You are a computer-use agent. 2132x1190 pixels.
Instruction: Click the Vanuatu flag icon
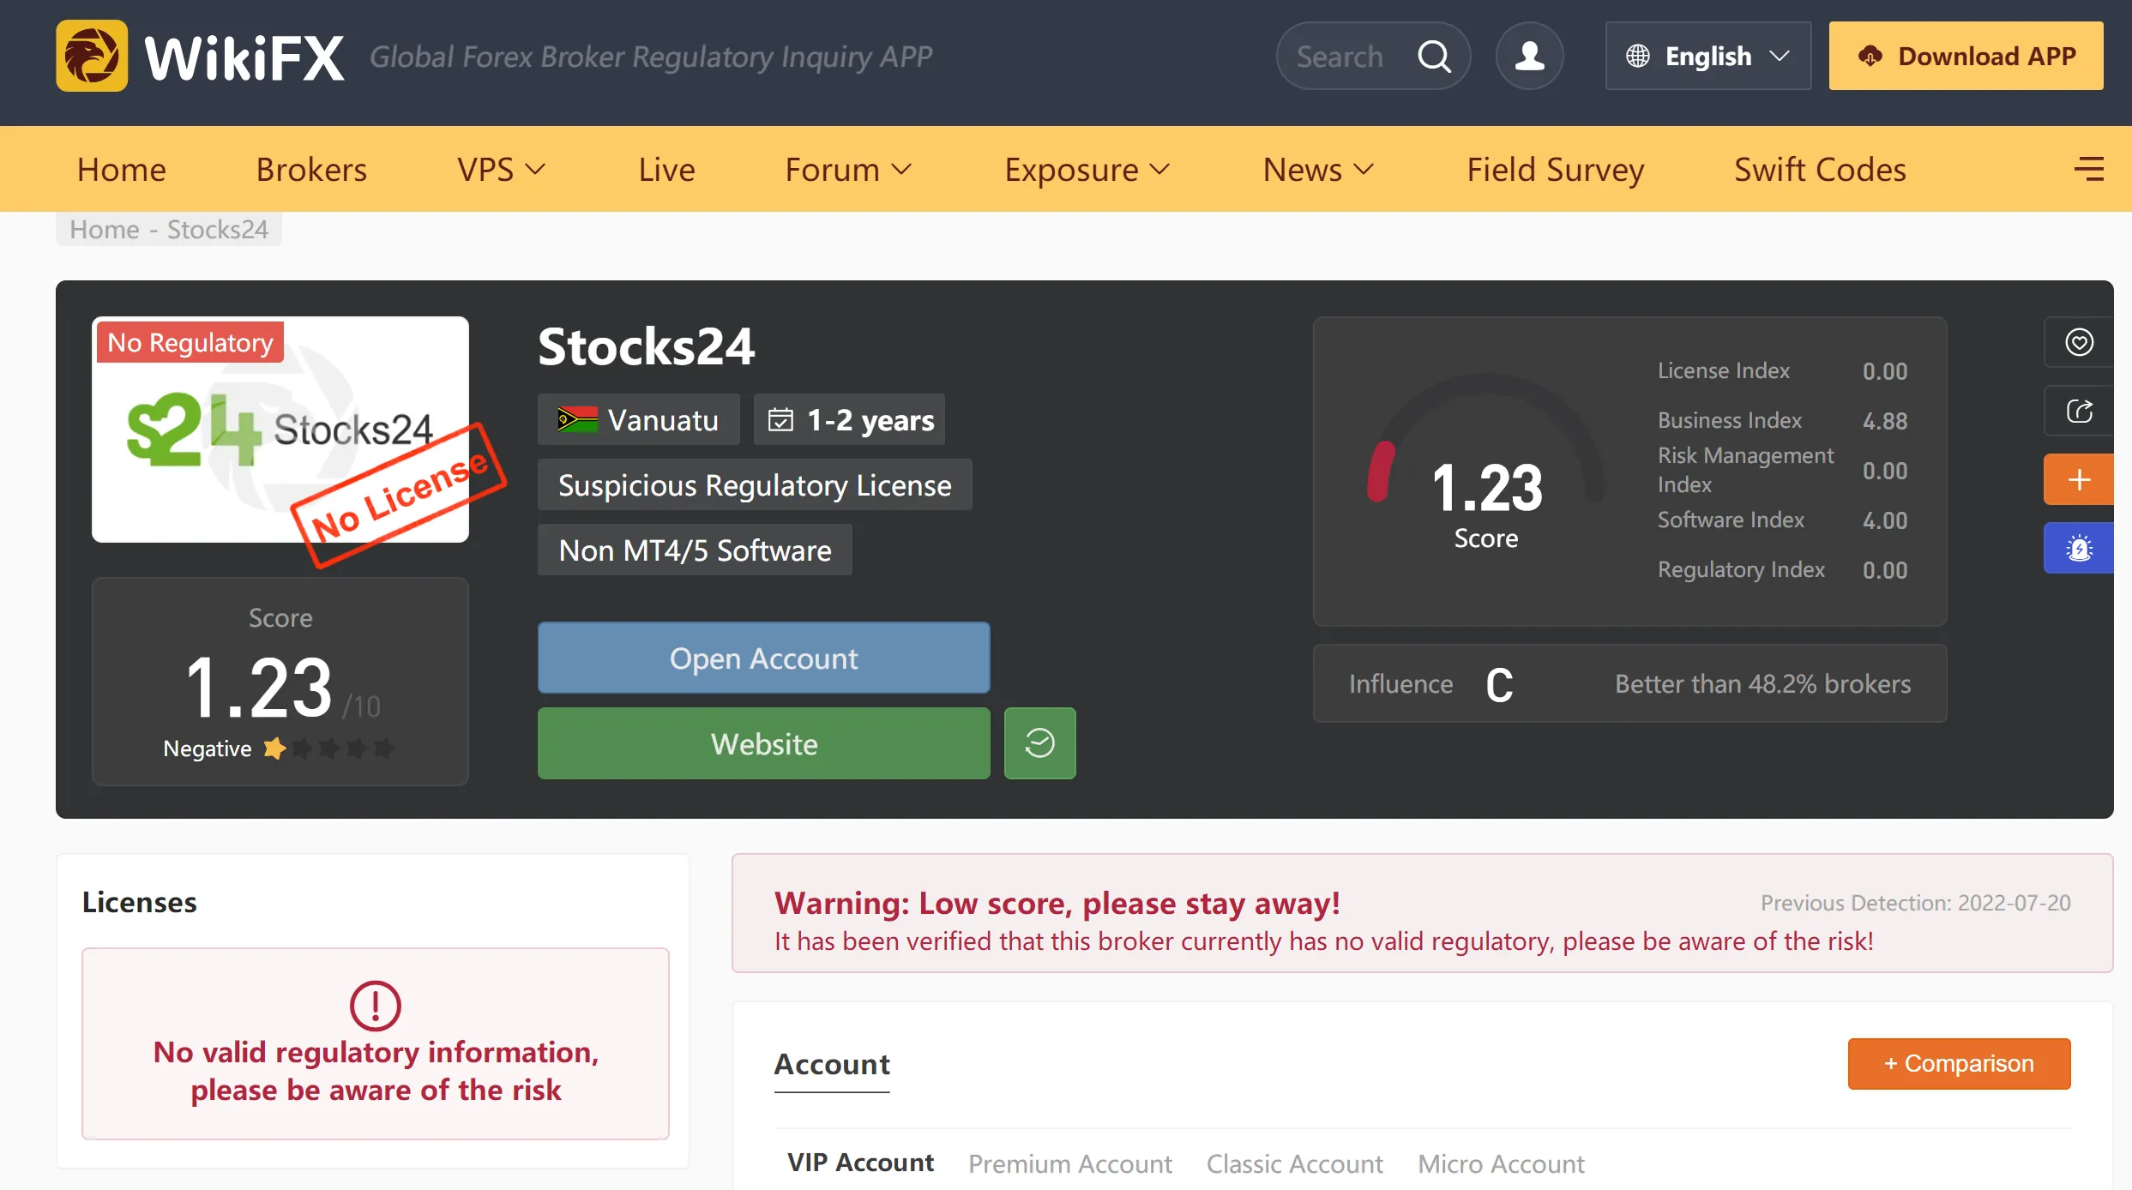click(x=577, y=420)
